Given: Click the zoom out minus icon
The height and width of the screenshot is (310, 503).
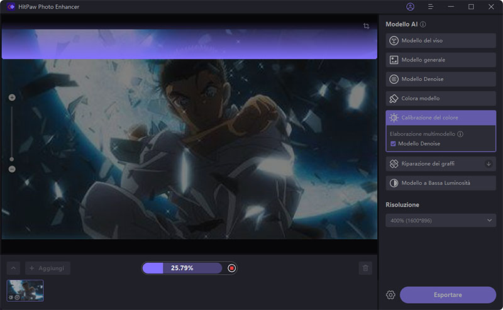Looking at the screenshot, I should tap(12, 169).
